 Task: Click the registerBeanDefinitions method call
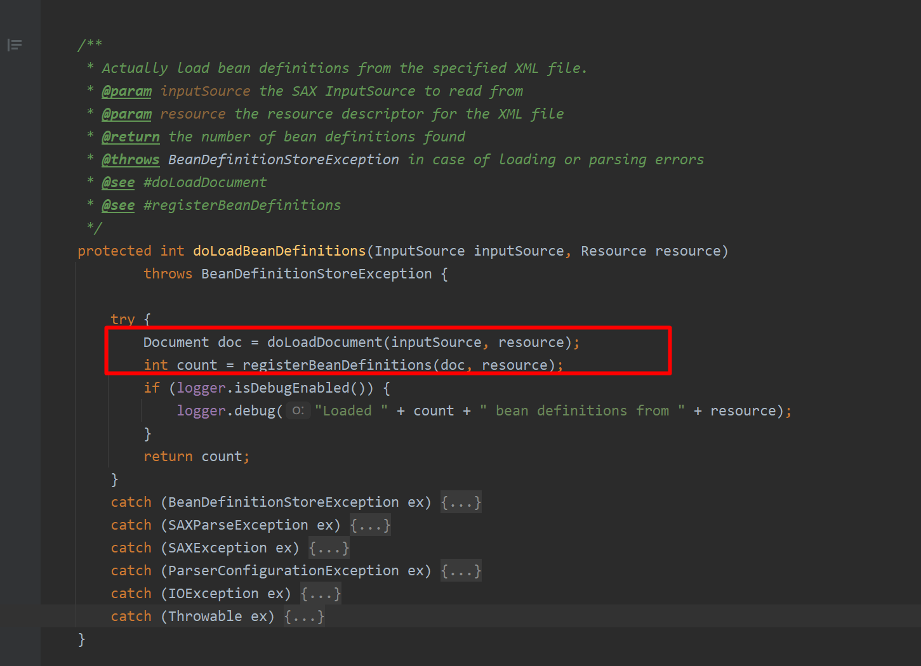337,365
